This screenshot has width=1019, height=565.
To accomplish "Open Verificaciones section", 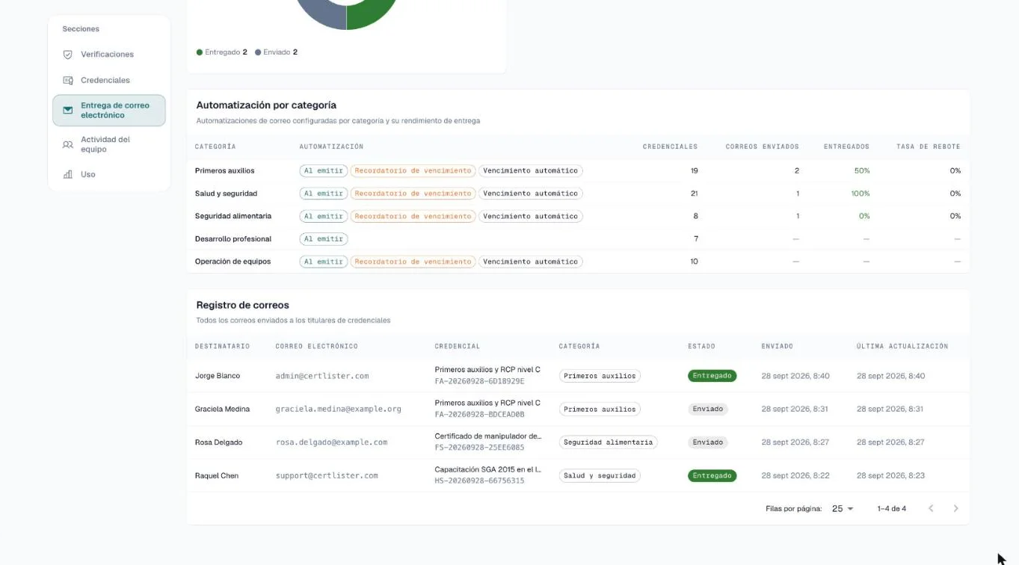I will pyautogui.click(x=109, y=55).
